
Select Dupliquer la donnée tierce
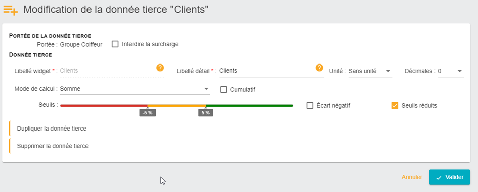click(x=52, y=129)
